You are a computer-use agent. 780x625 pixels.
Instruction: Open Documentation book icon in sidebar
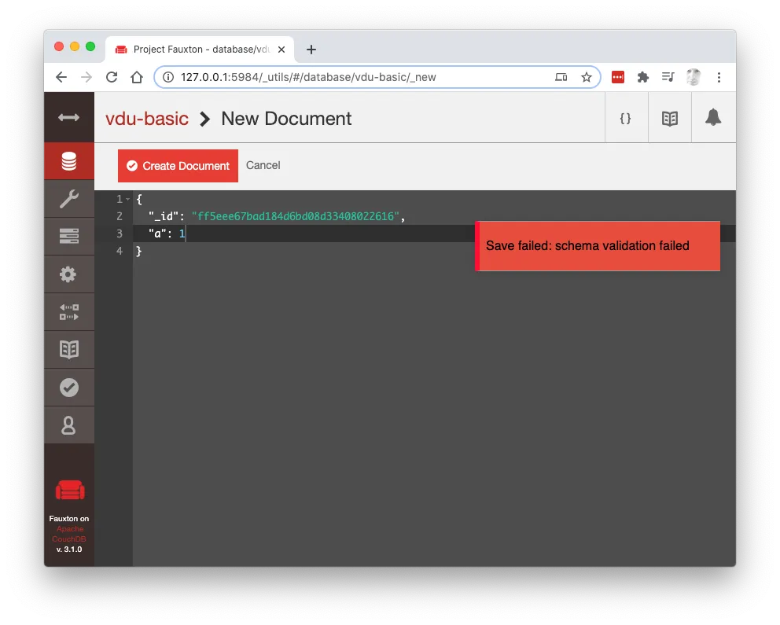pos(68,350)
